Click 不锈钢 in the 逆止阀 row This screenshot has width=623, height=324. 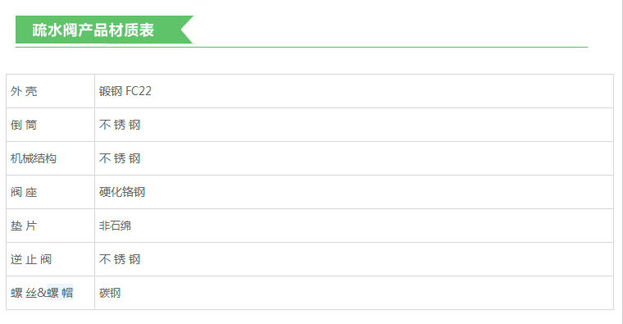(120, 259)
